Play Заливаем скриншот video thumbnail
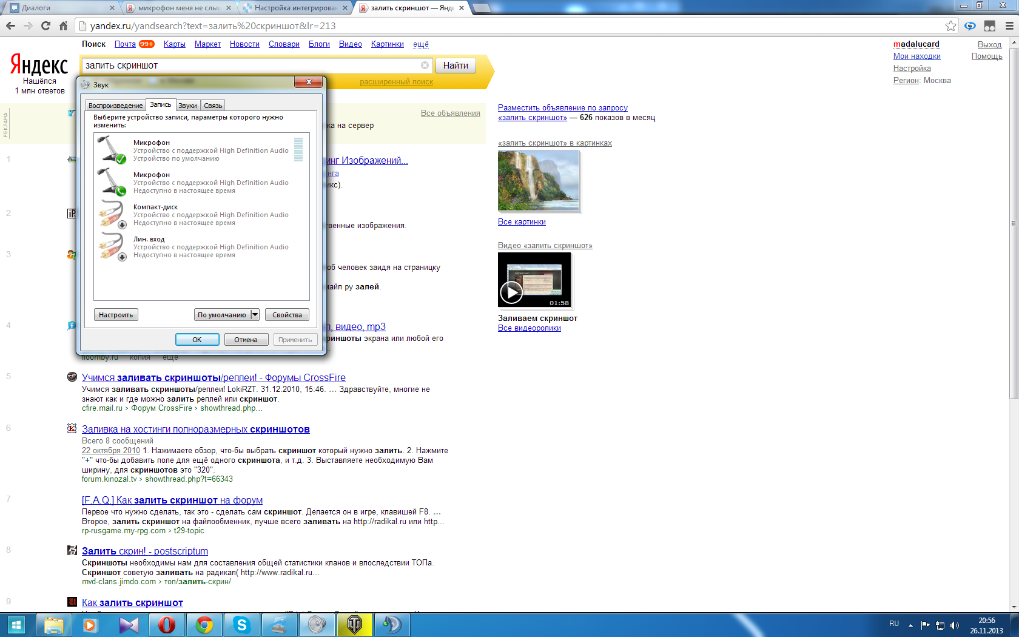Image resolution: width=1019 pixels, height=637 pixels. (534, 280)
